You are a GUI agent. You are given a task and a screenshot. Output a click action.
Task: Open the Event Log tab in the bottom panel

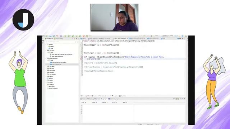coord(91,99)
